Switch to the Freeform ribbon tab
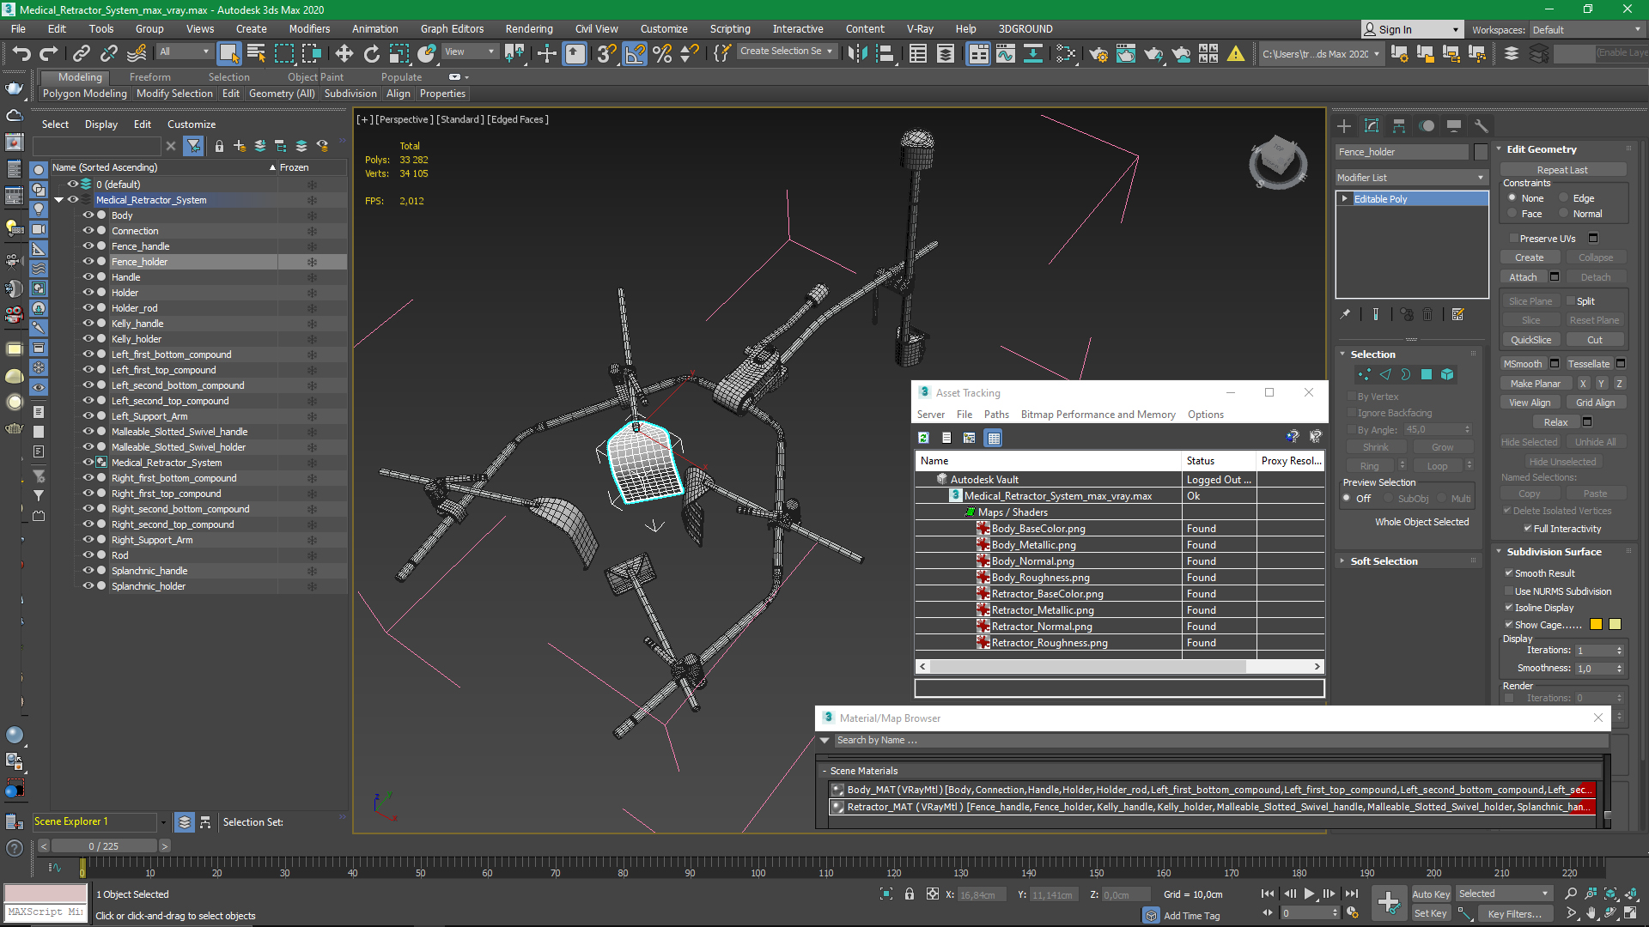 click(150, 77)
